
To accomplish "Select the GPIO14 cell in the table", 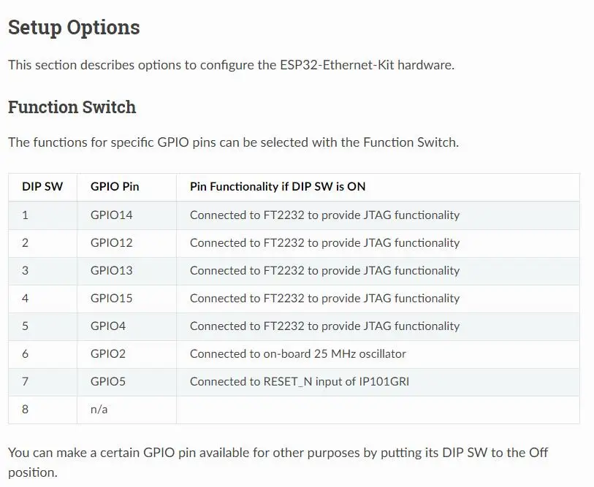I will 112,215.
